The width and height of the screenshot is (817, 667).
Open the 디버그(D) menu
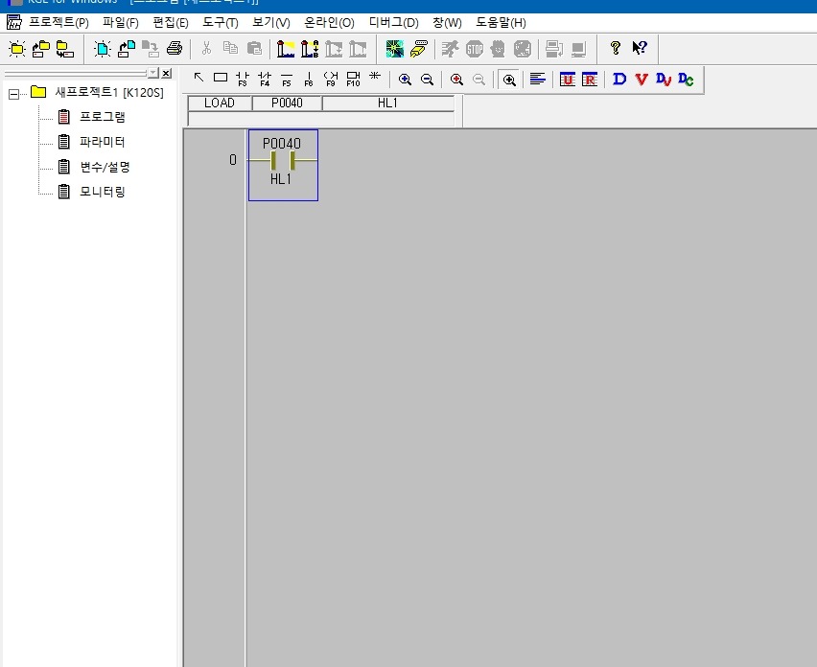[393, 22]
